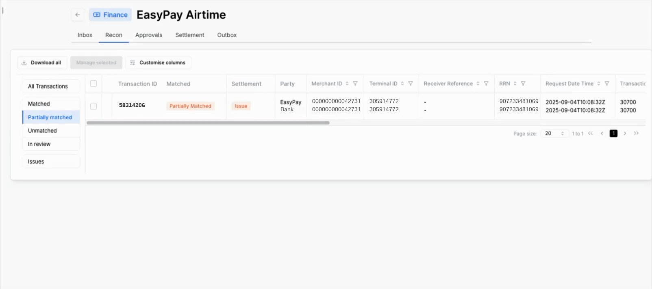Select the Matched filter in sidebar
The image size is (652, 289).
[51, 104]
